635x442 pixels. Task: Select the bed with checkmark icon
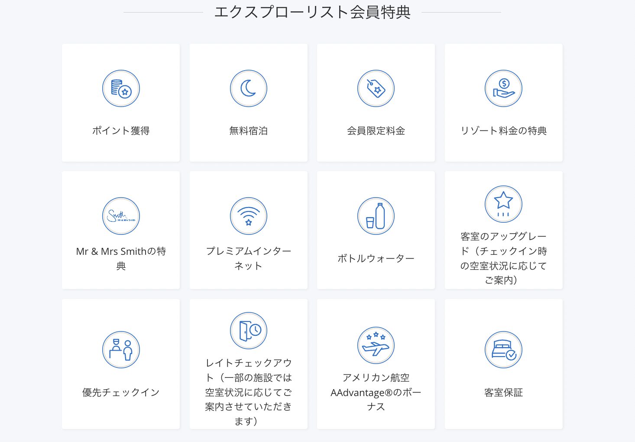(x=503, y=350)
